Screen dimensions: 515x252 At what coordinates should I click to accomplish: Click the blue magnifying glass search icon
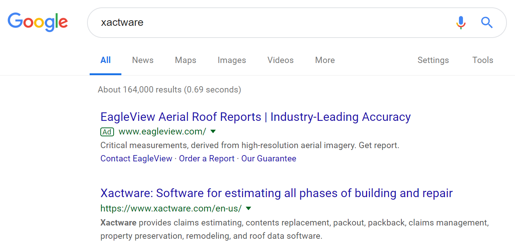coord(487,22)
